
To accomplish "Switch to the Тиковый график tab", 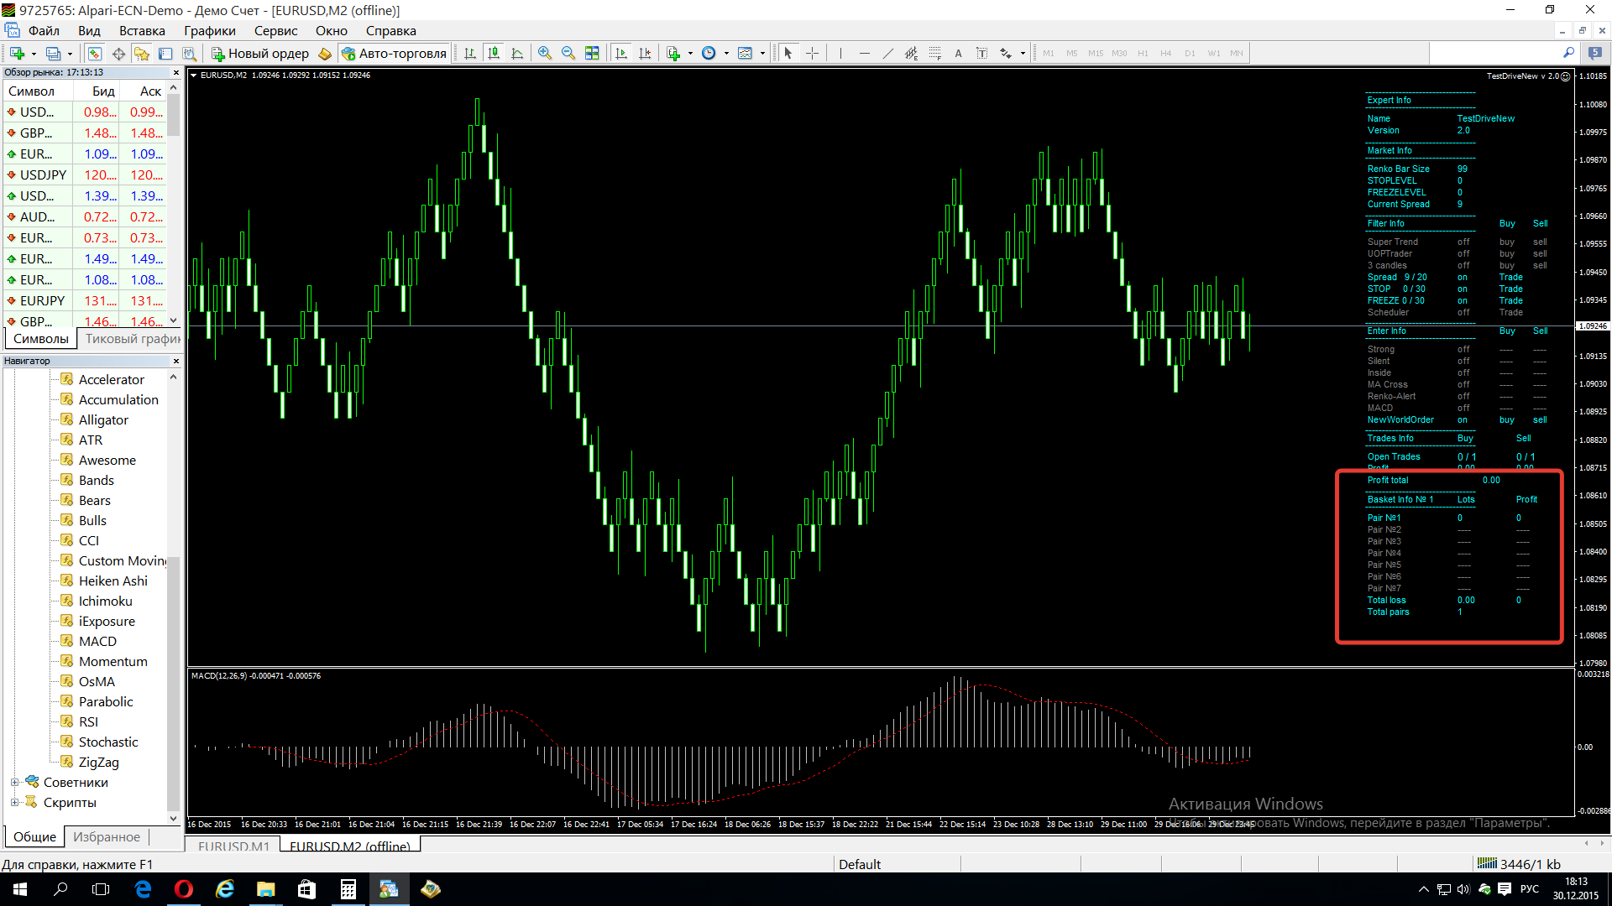I will coord(132,339).
